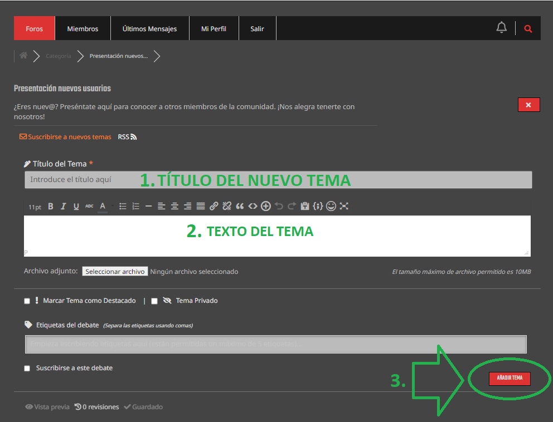Image resolution: width=553 pixels, height=422 pixels.
Task: Open the notifications bell
Action: click(502, 28)
